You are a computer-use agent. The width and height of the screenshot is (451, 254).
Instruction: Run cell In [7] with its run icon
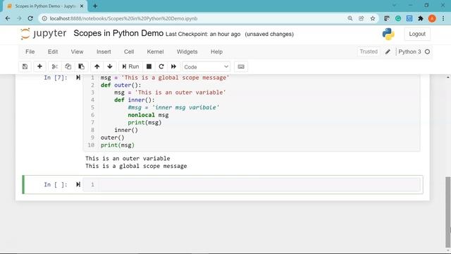pos(78,78)
